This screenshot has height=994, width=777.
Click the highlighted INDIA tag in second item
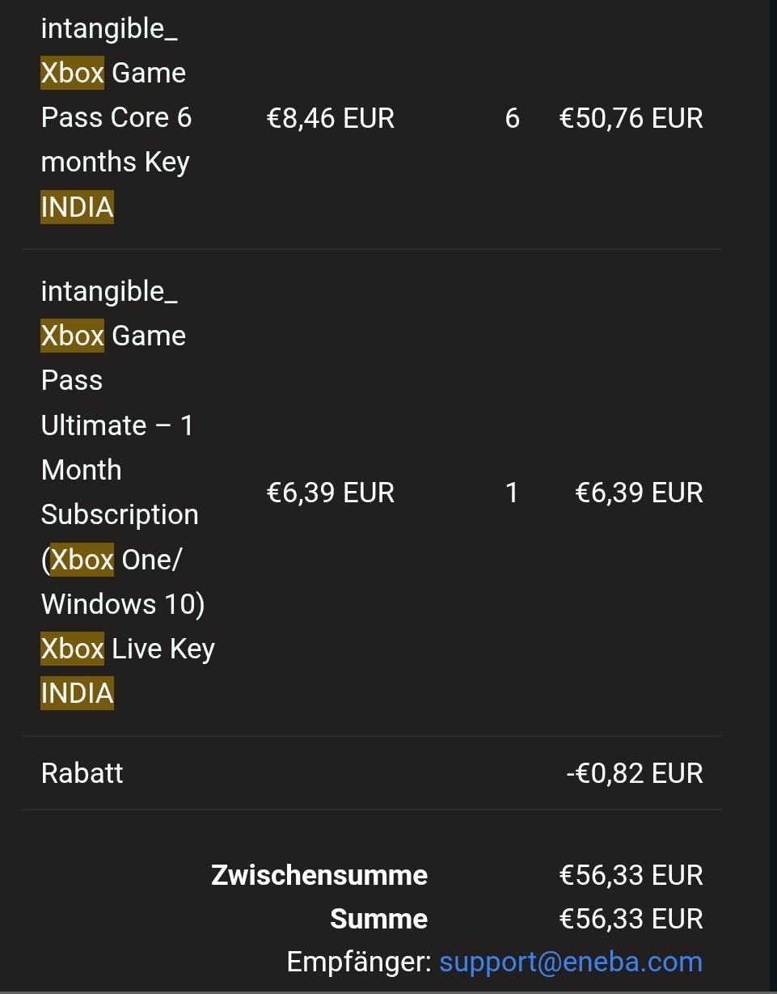(77, 693)
